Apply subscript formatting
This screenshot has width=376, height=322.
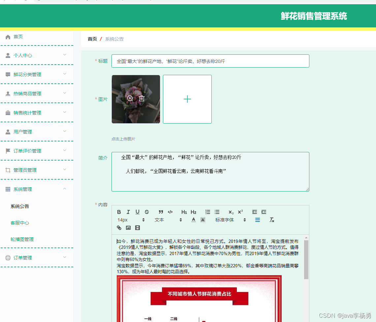(231, 212)
